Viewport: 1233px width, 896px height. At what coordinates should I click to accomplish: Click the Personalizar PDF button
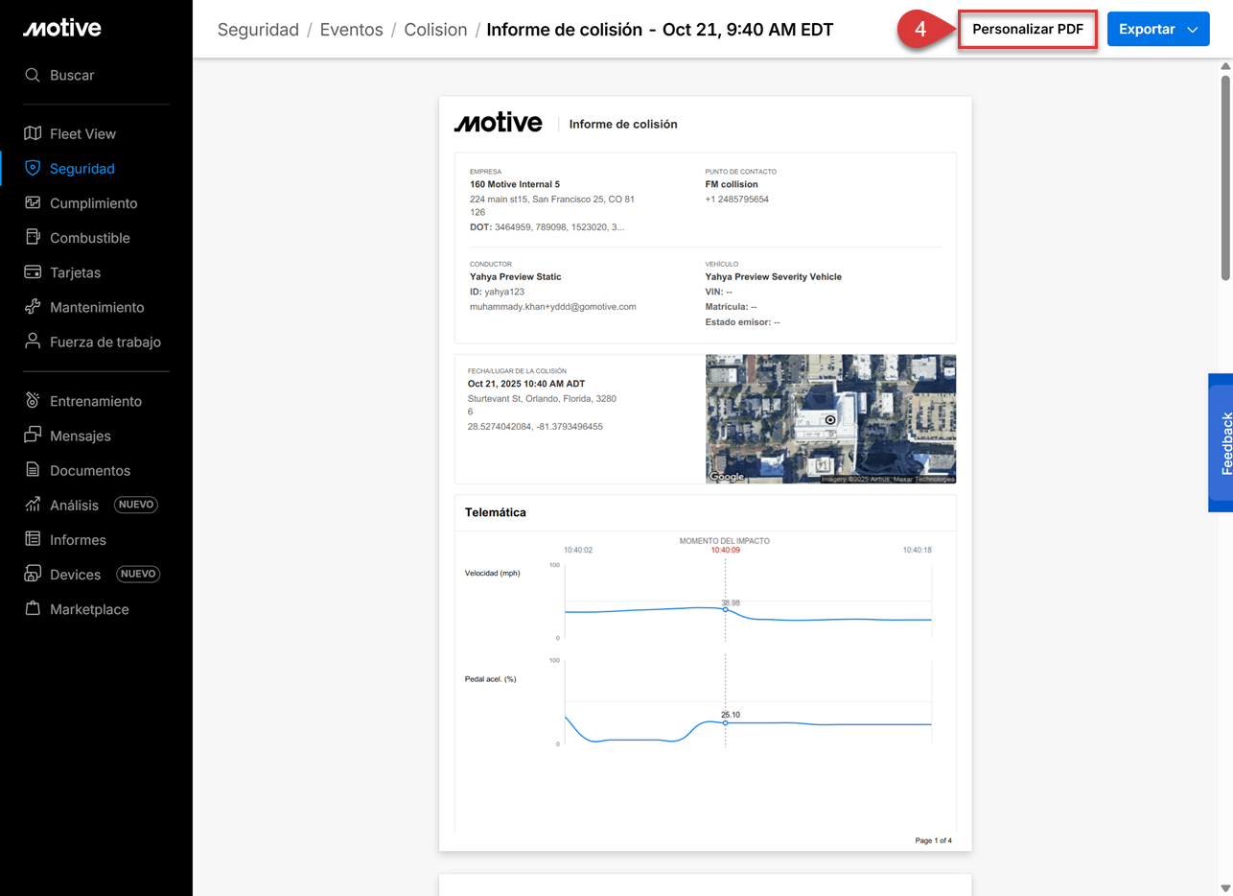[1027, 30]
